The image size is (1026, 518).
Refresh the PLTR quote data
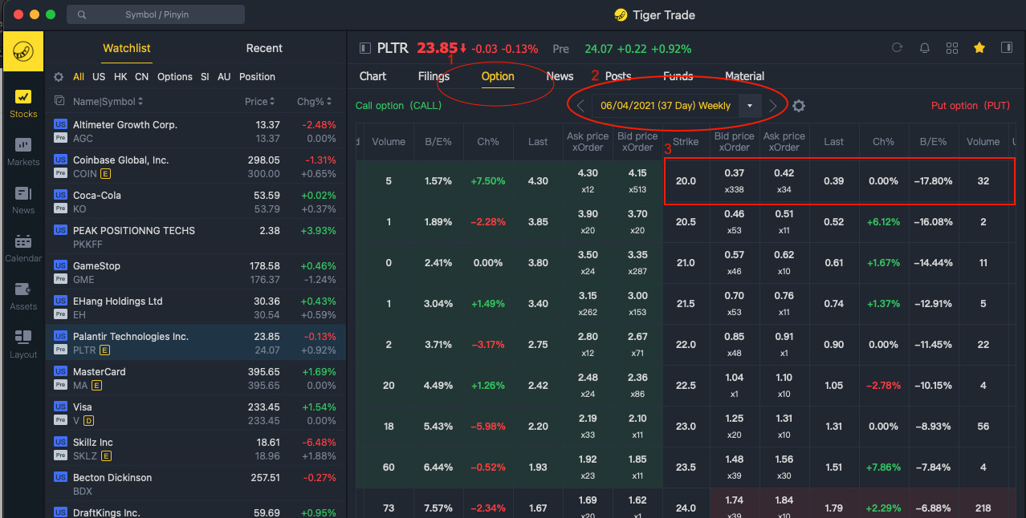pos(898,48)
